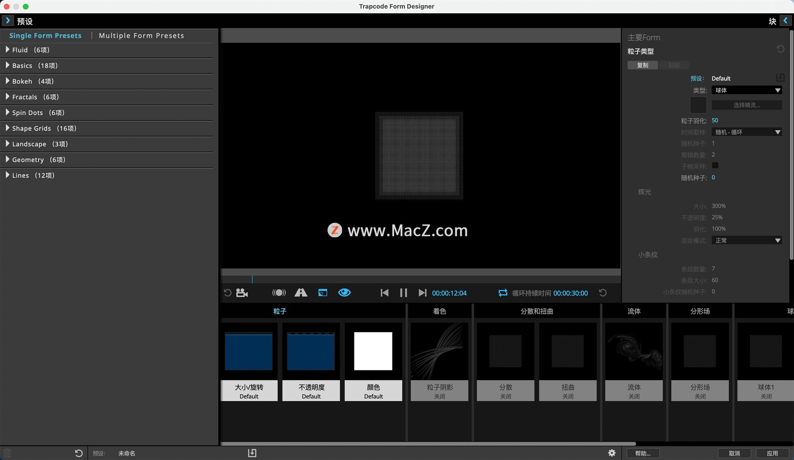Click the 粘贴 paste button
Image resolution: width=794 pixels, height=460 pixels.
tap(674, 65)
